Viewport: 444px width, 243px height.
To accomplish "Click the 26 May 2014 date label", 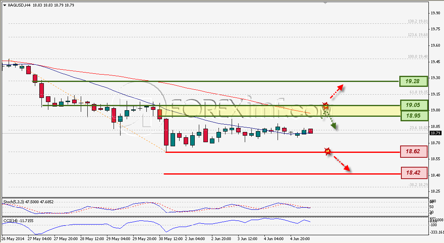I will coord(13,239).
